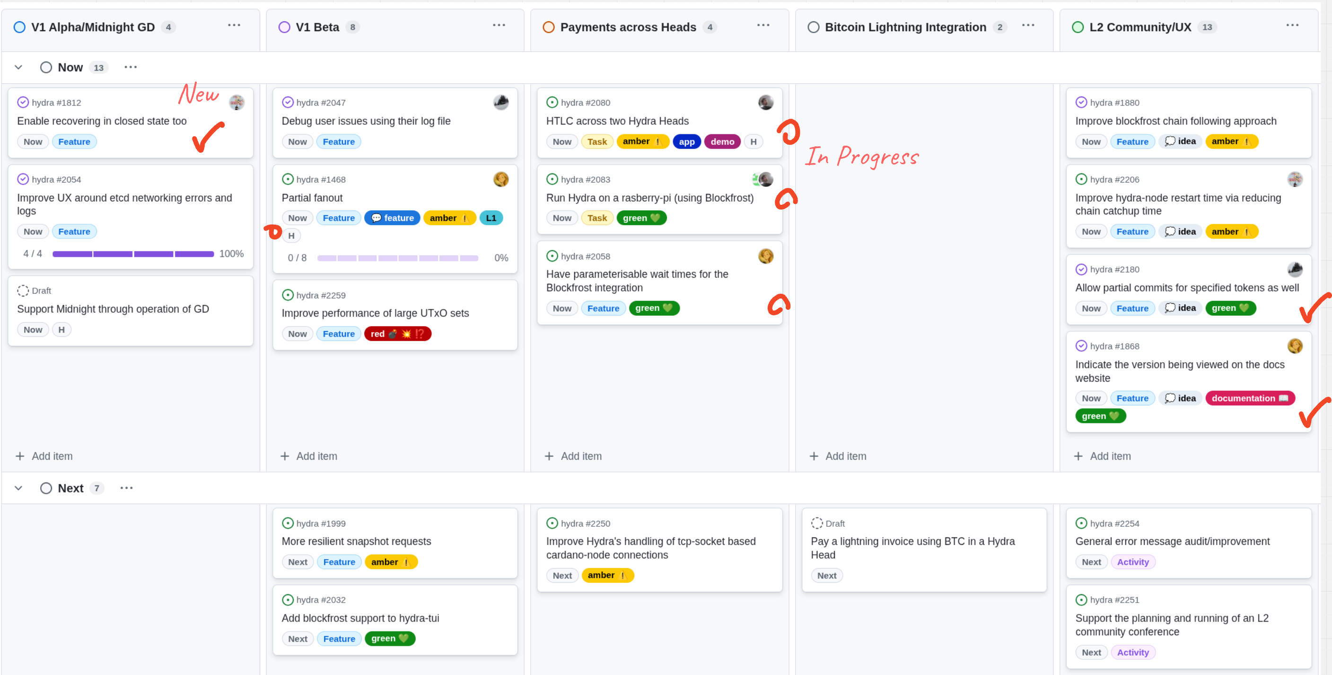Image resolution: width=1332 pixels, height=675 pixels.
Task: Click the V1 Alpha/Midnight GD status circle
Action: tap(19, 27)
